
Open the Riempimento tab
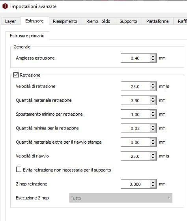coord(65,21)
